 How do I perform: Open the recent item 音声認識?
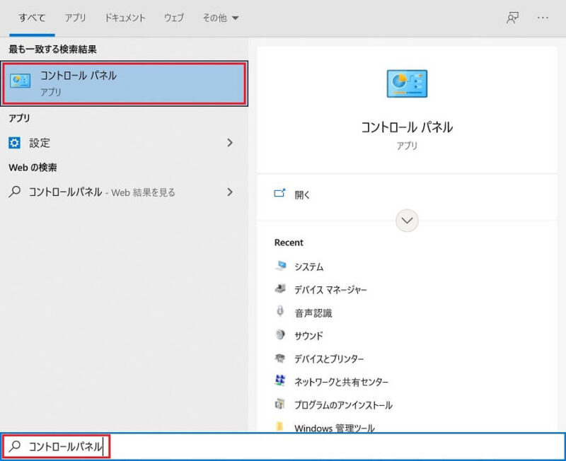pyautogui.click(x=313, y=313)
